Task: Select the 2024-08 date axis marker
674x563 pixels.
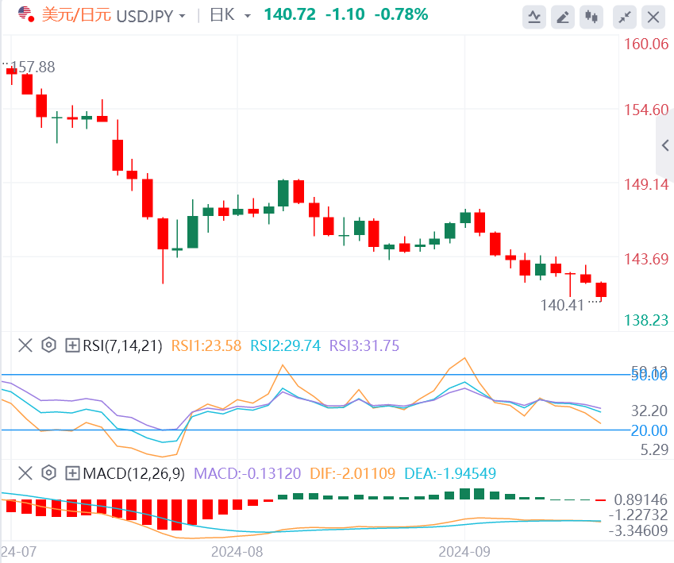Action: click(x=237, y=551)
